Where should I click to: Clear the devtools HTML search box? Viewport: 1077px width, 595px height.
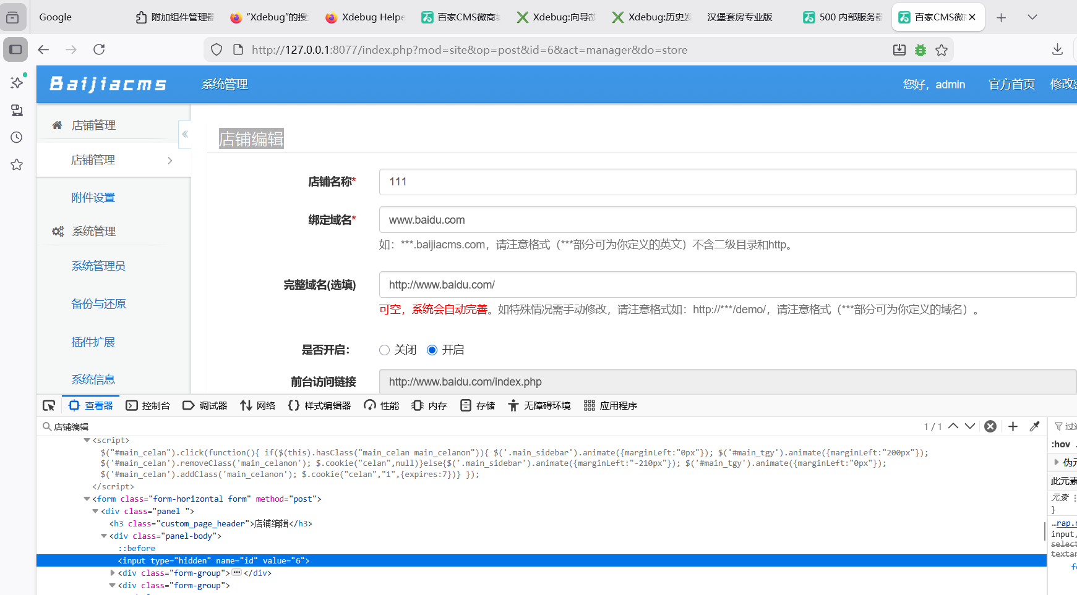(990, 426)
